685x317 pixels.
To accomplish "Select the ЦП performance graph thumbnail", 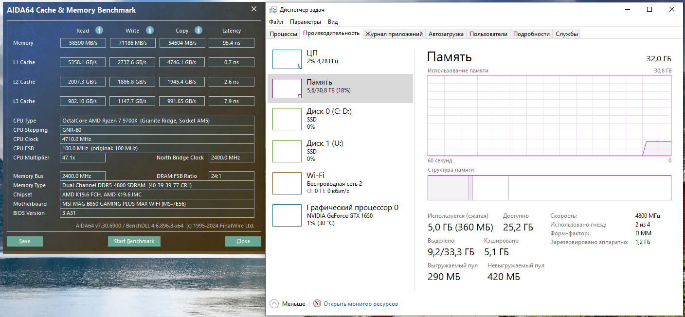I will 287,59.
